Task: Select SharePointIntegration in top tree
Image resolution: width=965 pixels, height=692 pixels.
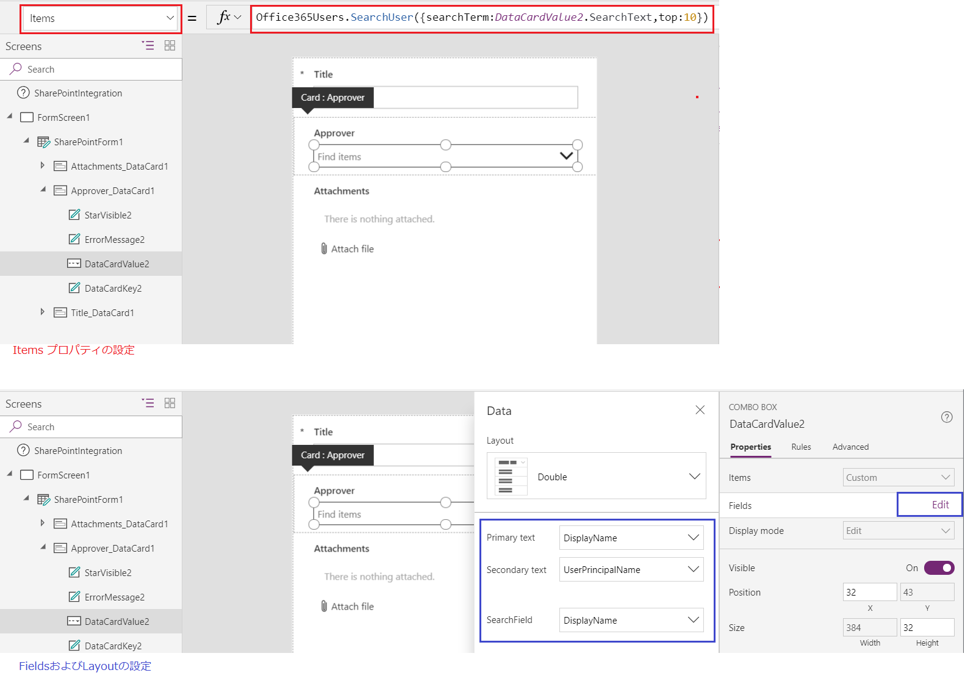Action: pyautogui.click(x=78, y=93)
